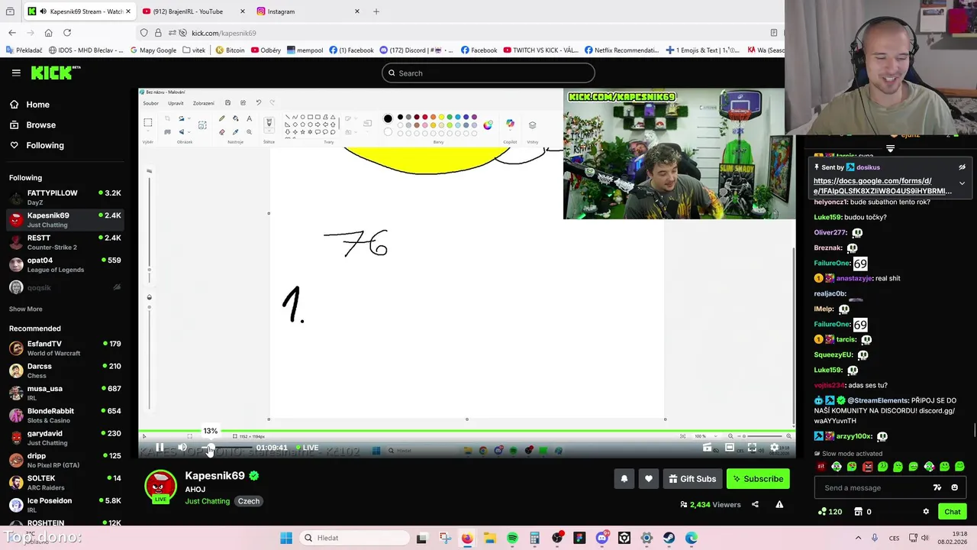Report the stream with warning icon
This screenshot has height=550, width=977.
click(779, 504)
